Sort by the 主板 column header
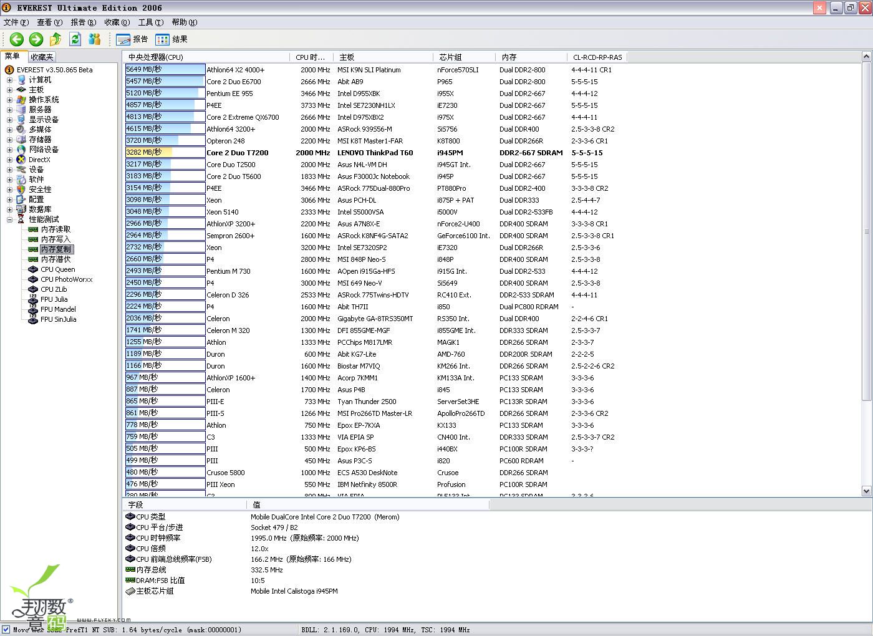The width and height of the screenshot is (873, 636). click(383, 57)
